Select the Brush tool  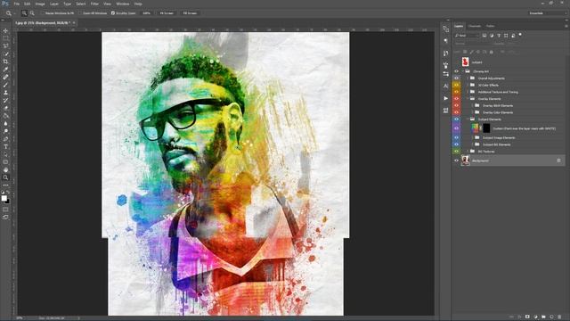[5, 85]
